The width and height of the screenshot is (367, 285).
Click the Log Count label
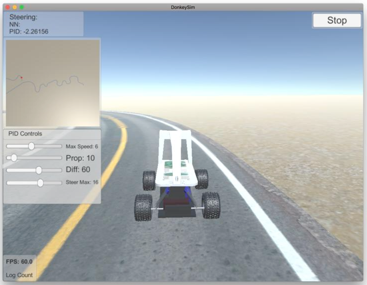(19, 275)
